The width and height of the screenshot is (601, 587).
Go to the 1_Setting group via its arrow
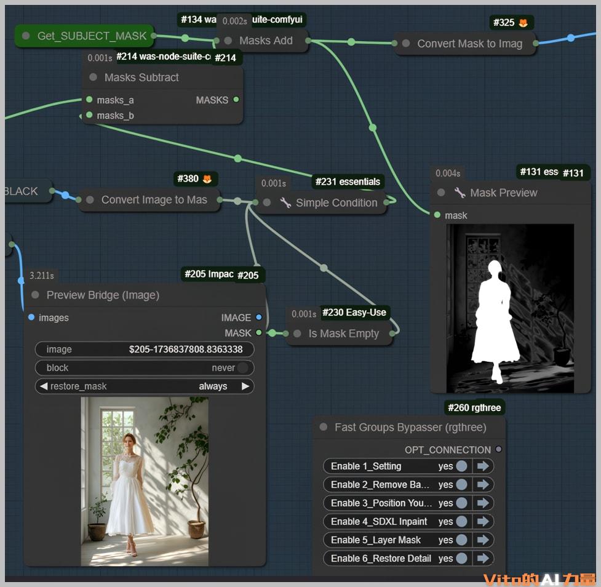coord(483,466)
